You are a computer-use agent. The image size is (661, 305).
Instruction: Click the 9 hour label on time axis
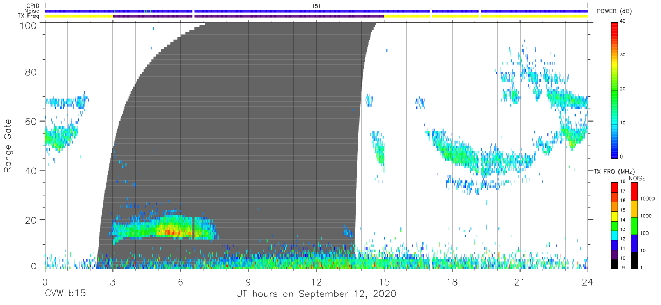coord(248,282)
